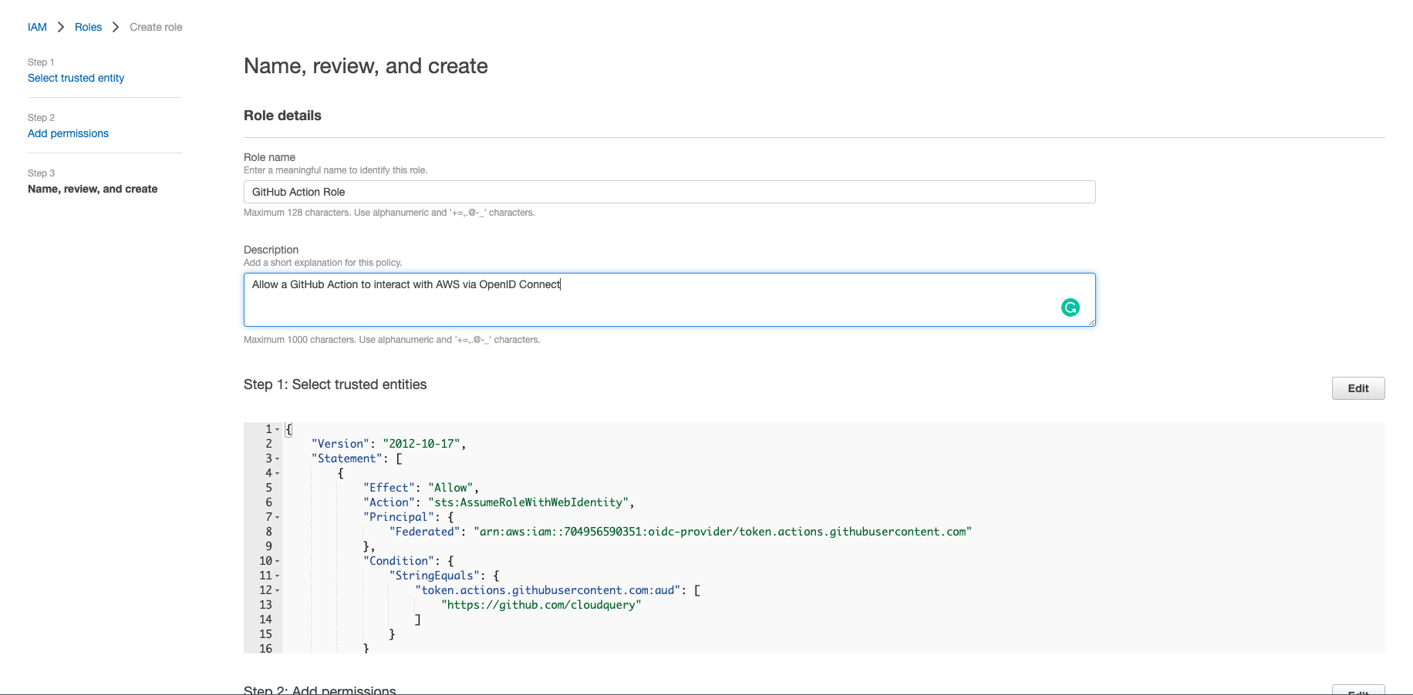Fold the aud array at line 12
Viewport: 1413px width, 695px height.
tap(278, 591)
